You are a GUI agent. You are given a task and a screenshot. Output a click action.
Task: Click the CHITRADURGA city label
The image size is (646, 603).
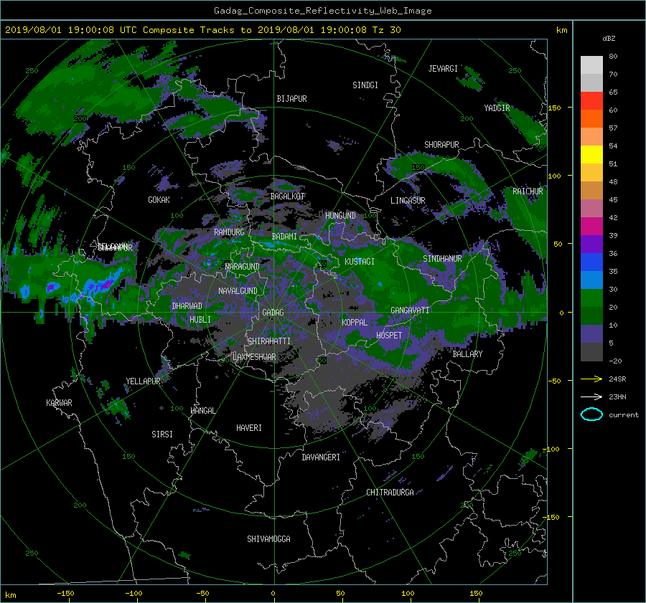pyautogui.click(x=390, y=493)
